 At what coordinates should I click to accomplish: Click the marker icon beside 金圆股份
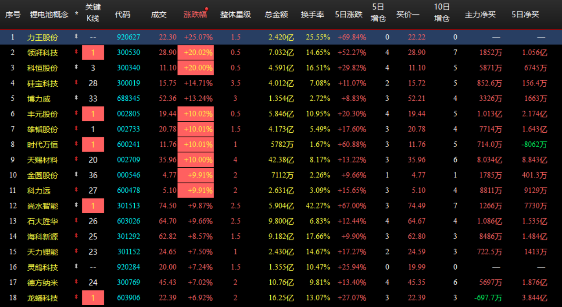(77, 175)
